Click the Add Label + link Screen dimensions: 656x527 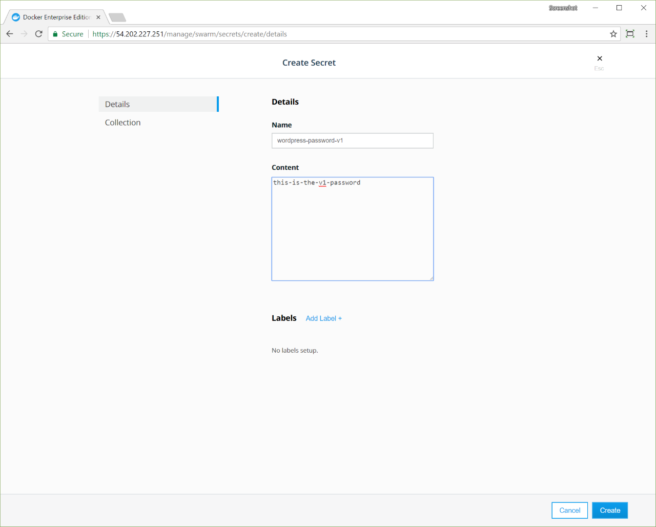click(x=323, y=318)
